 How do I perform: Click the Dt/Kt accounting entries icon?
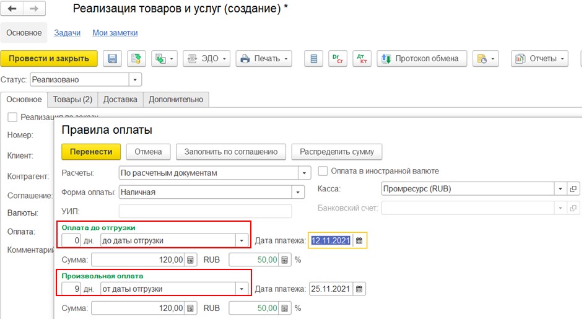(x=361, y=59)
